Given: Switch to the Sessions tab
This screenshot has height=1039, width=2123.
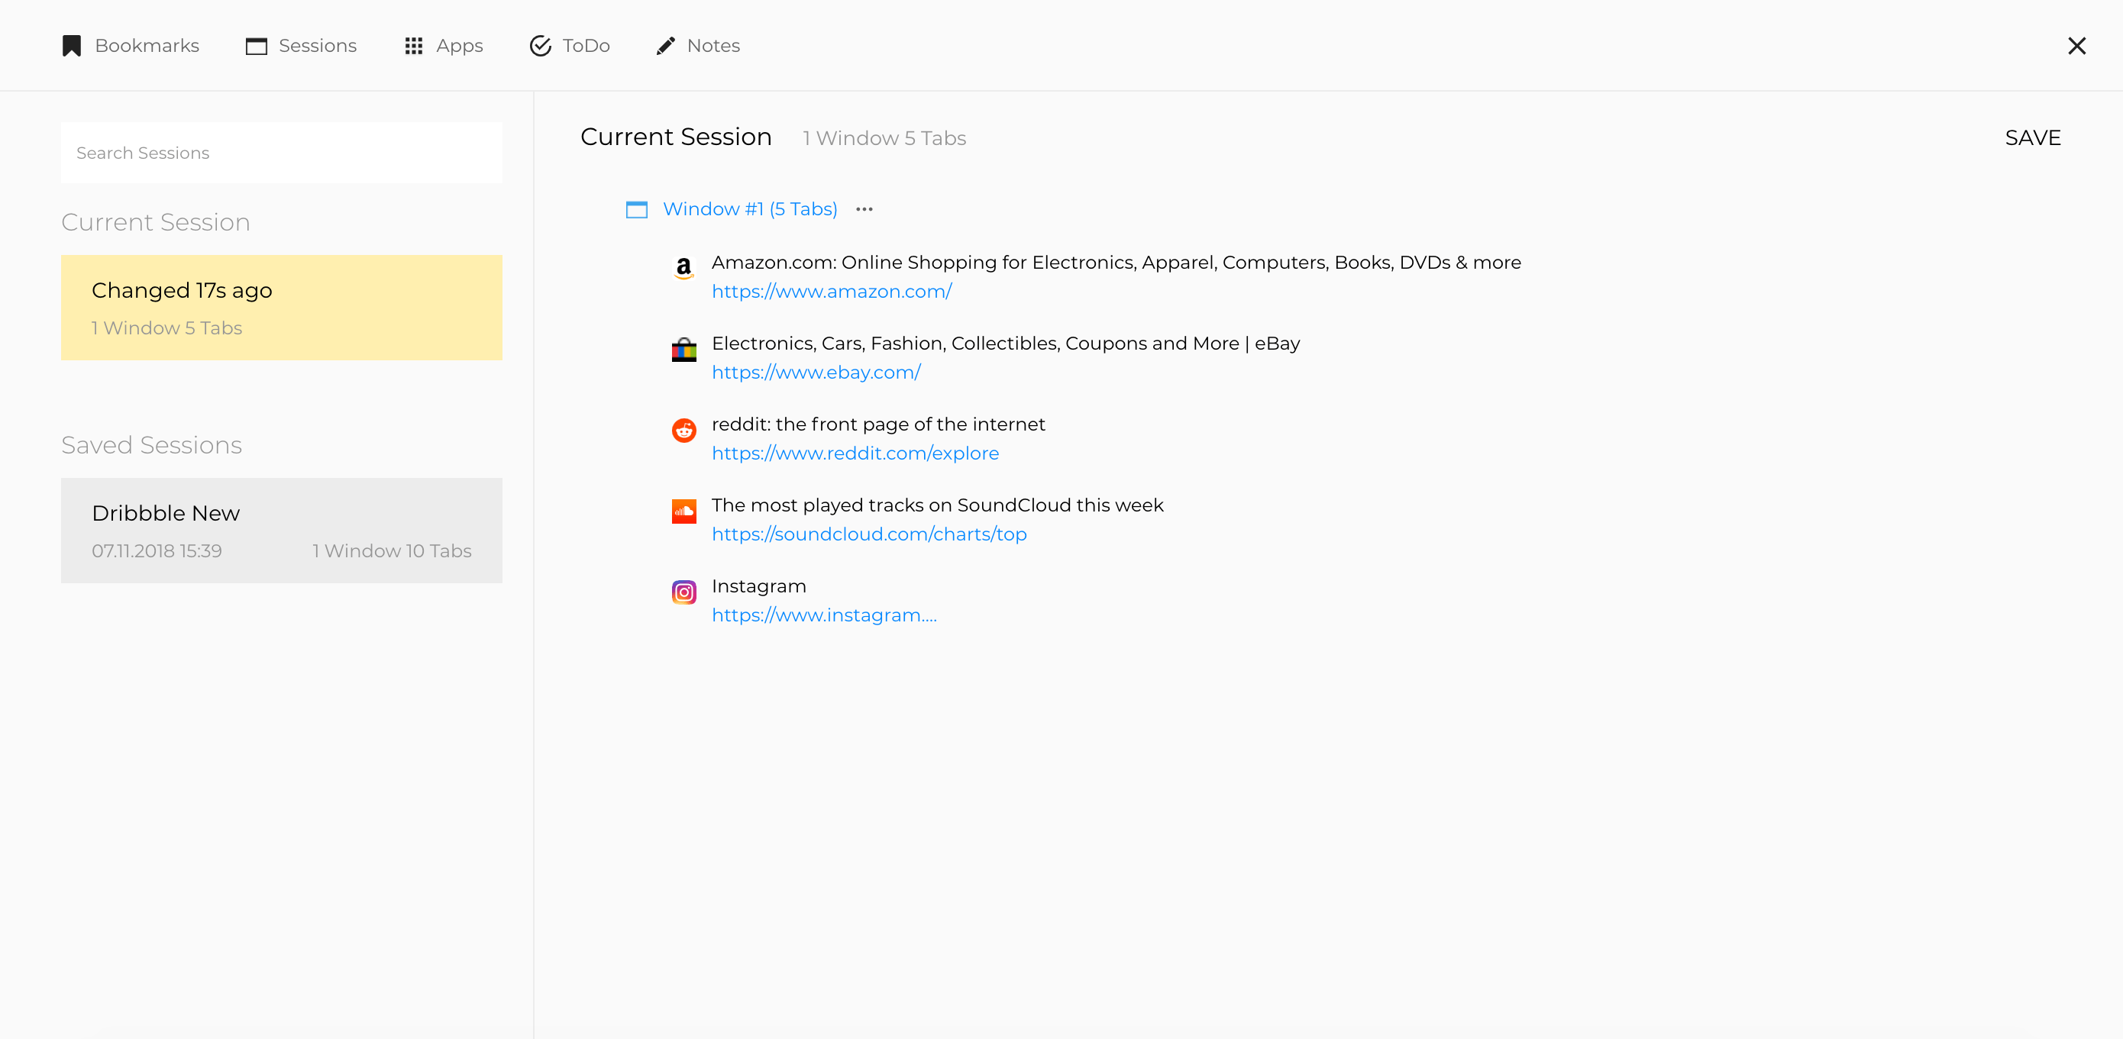Looking at the screenshot, I should (302, 46).
